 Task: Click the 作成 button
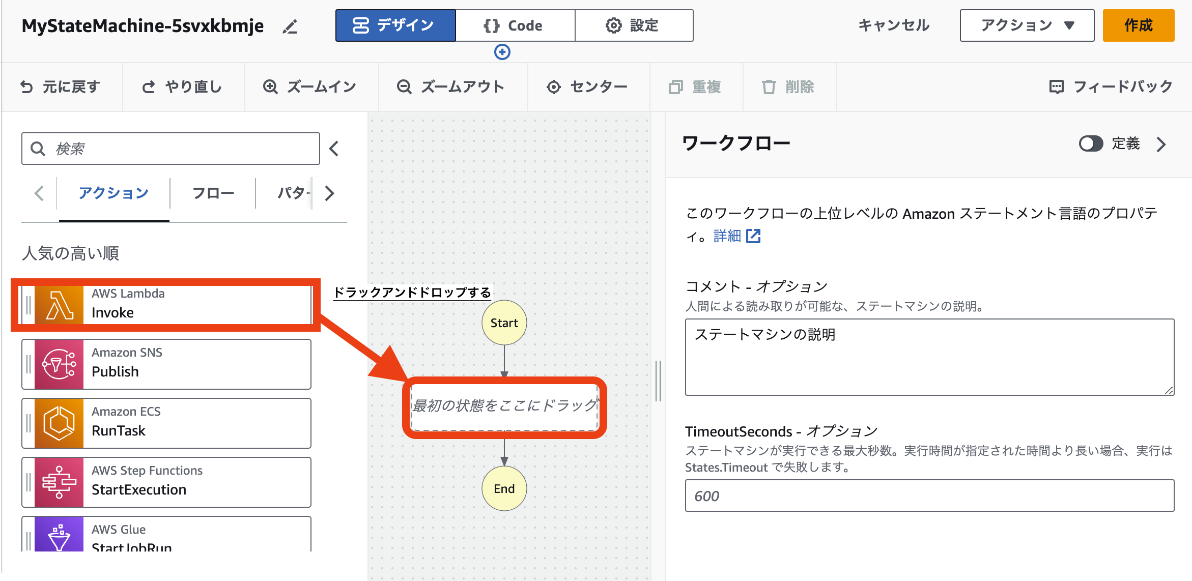click(x=1139, y=25)
